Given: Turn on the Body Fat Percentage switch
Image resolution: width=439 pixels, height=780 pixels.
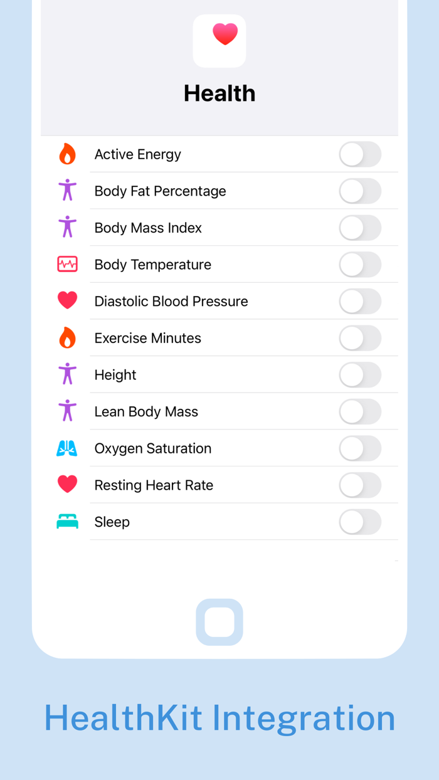Looking at the screenshot, I should click(361, 191).
